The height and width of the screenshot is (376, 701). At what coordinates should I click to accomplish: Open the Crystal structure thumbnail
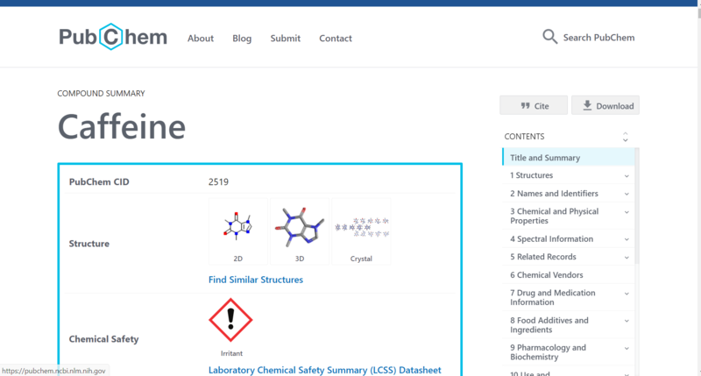point(361,231)
